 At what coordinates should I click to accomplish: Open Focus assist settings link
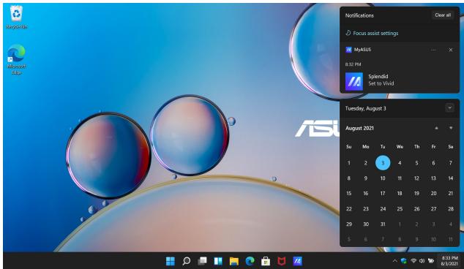pos(372,33)
